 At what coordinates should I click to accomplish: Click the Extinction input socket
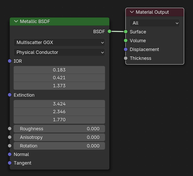pyautogui.click(x=10, y=95)
